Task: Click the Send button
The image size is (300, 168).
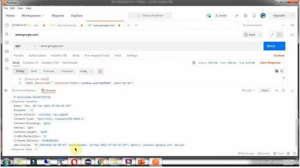Action: (x=271, y=46)
